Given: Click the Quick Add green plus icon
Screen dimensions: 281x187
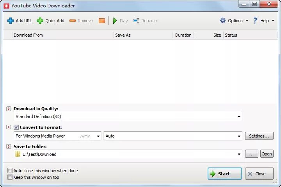Looking at the screenshot, I should (40, 21).
